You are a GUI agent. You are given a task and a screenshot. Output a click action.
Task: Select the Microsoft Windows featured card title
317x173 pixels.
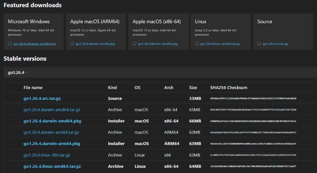[29, 21]
